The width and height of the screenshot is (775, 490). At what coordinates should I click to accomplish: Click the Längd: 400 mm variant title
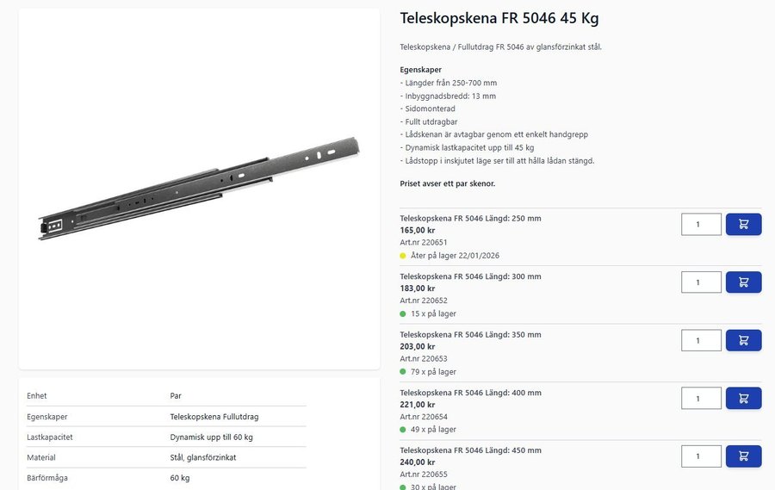pos(470,393)
